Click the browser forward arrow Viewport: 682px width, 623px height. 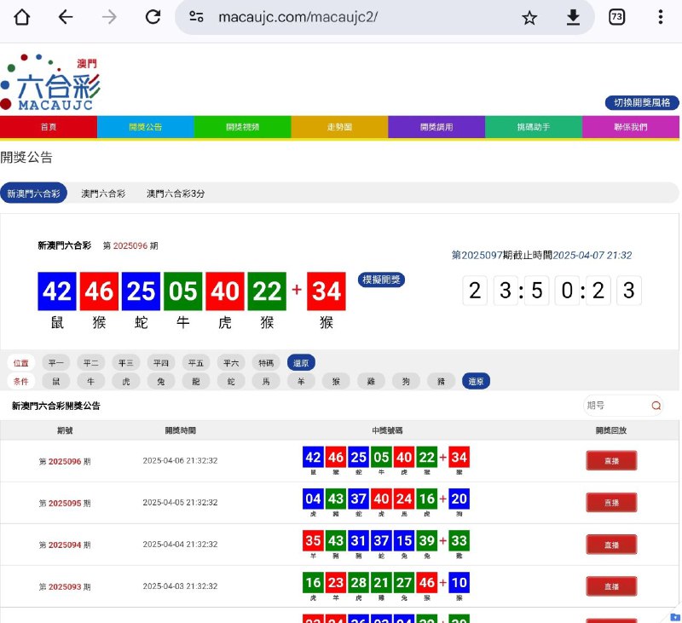coord(109,17)
